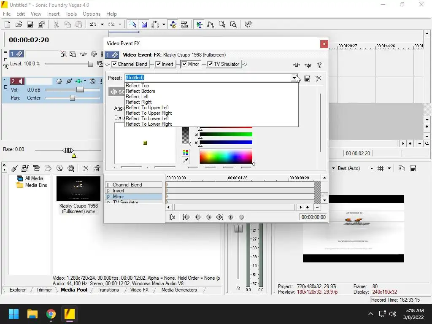Screen dimensions: 432x324
Task: Select All Media in the media tree
Action: [x=34, y=178]
